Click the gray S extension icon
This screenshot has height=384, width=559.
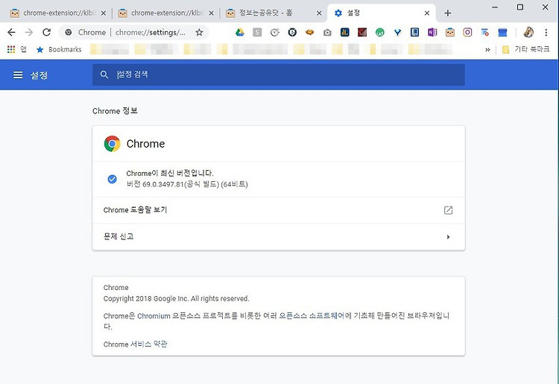point(257,33)
